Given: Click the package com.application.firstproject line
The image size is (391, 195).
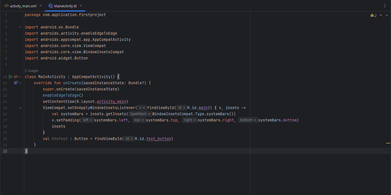Looking at the screenshot, I should tap(65, 15).
